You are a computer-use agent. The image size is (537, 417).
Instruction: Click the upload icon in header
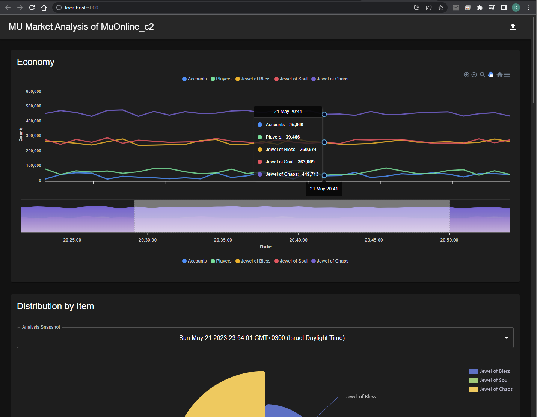[513, 27]
